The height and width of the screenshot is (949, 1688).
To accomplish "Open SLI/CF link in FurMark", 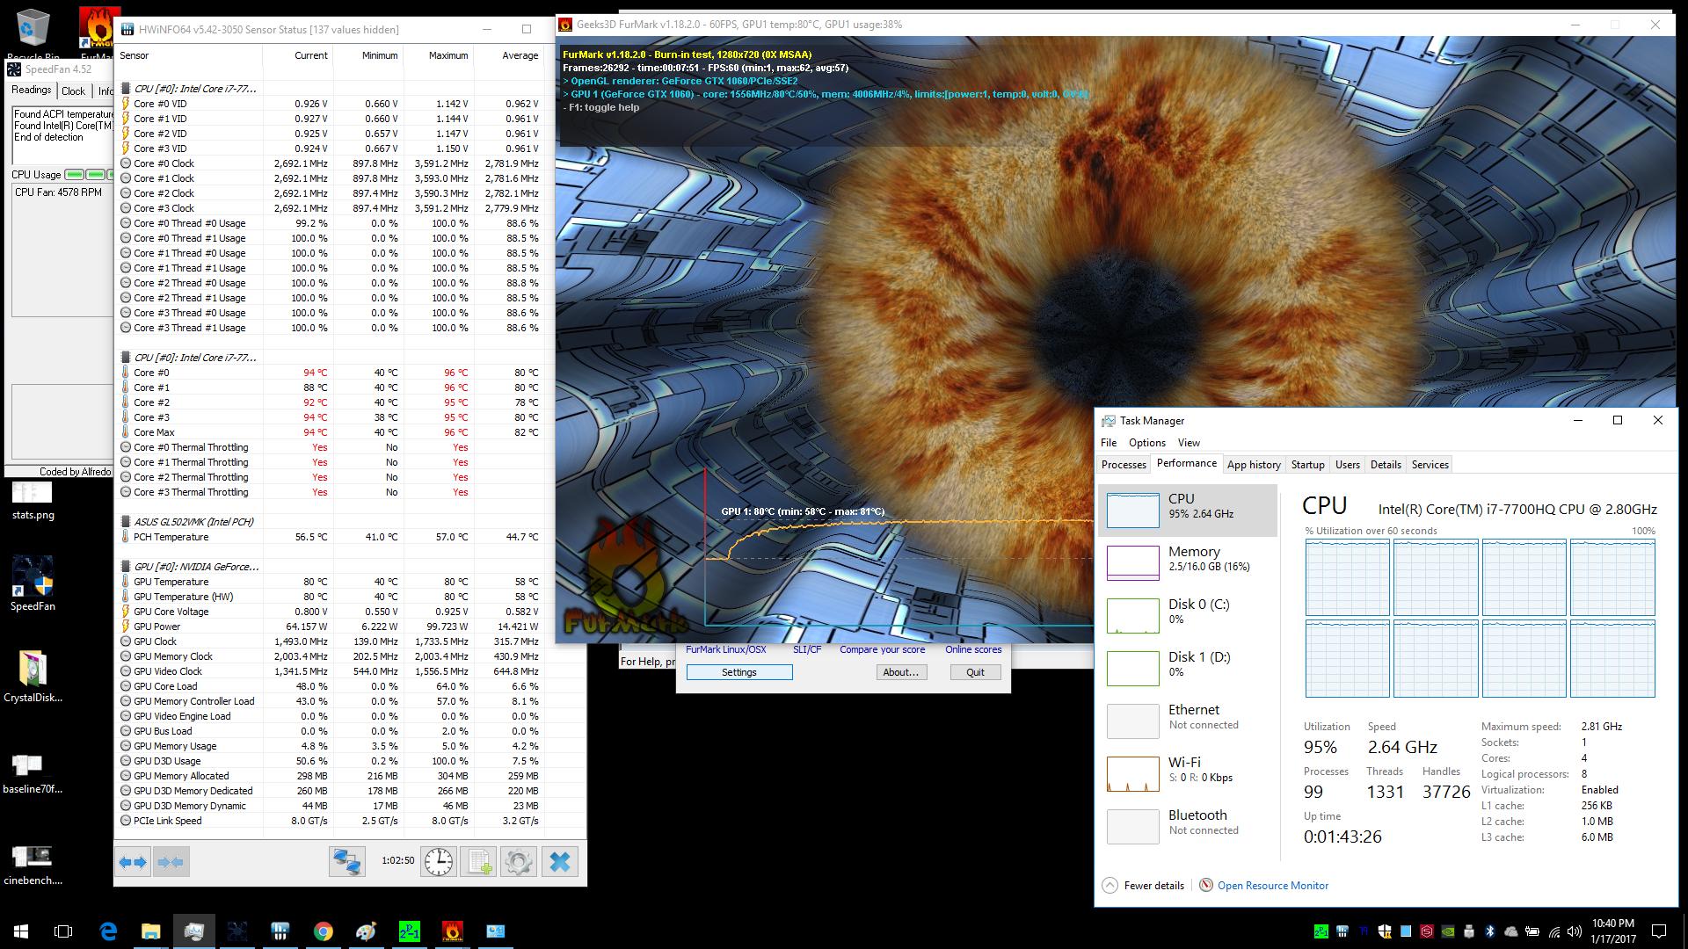I will click(x=807, y=649).
